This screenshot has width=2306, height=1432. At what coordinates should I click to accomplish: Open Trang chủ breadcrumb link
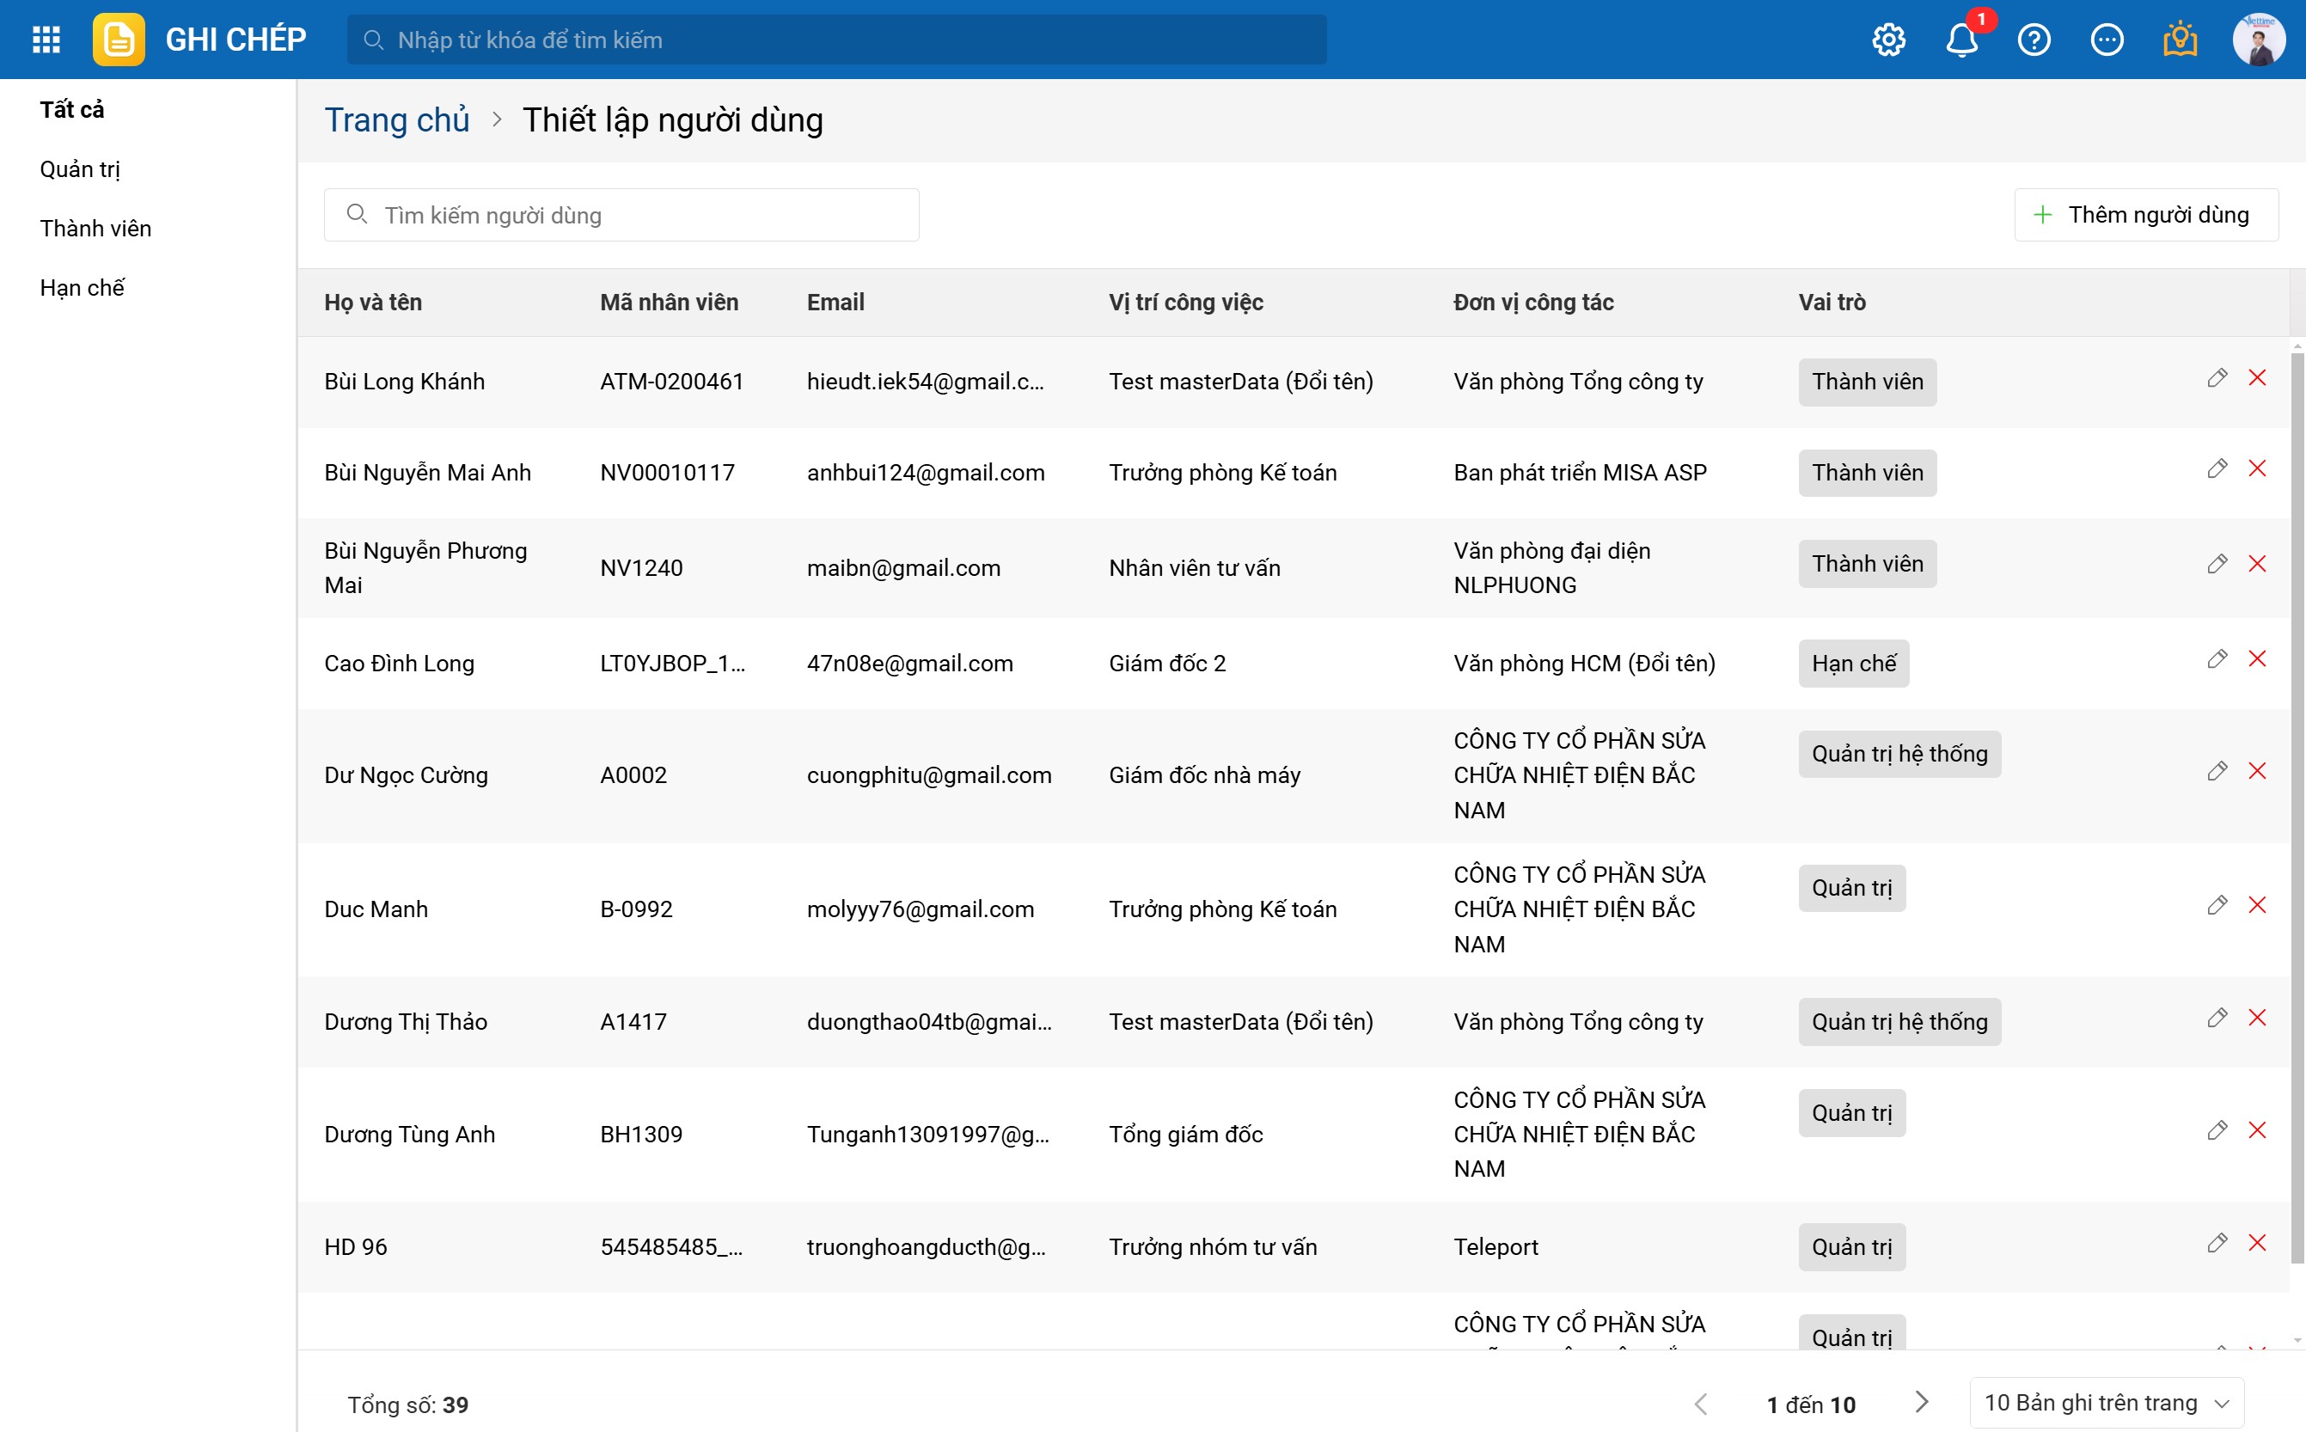pos(396,120)
